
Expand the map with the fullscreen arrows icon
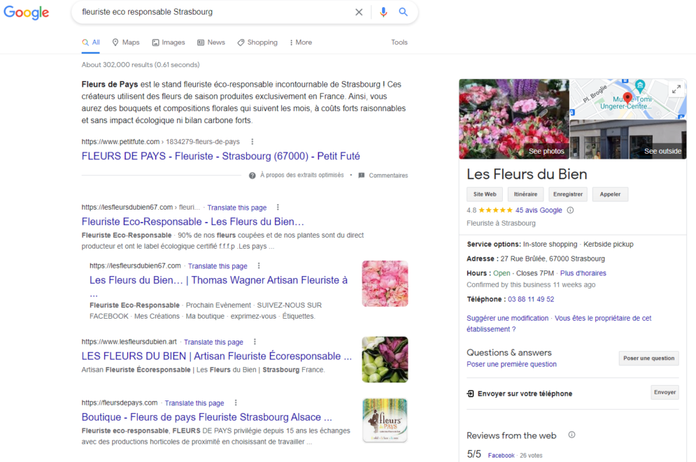[676, 89]
